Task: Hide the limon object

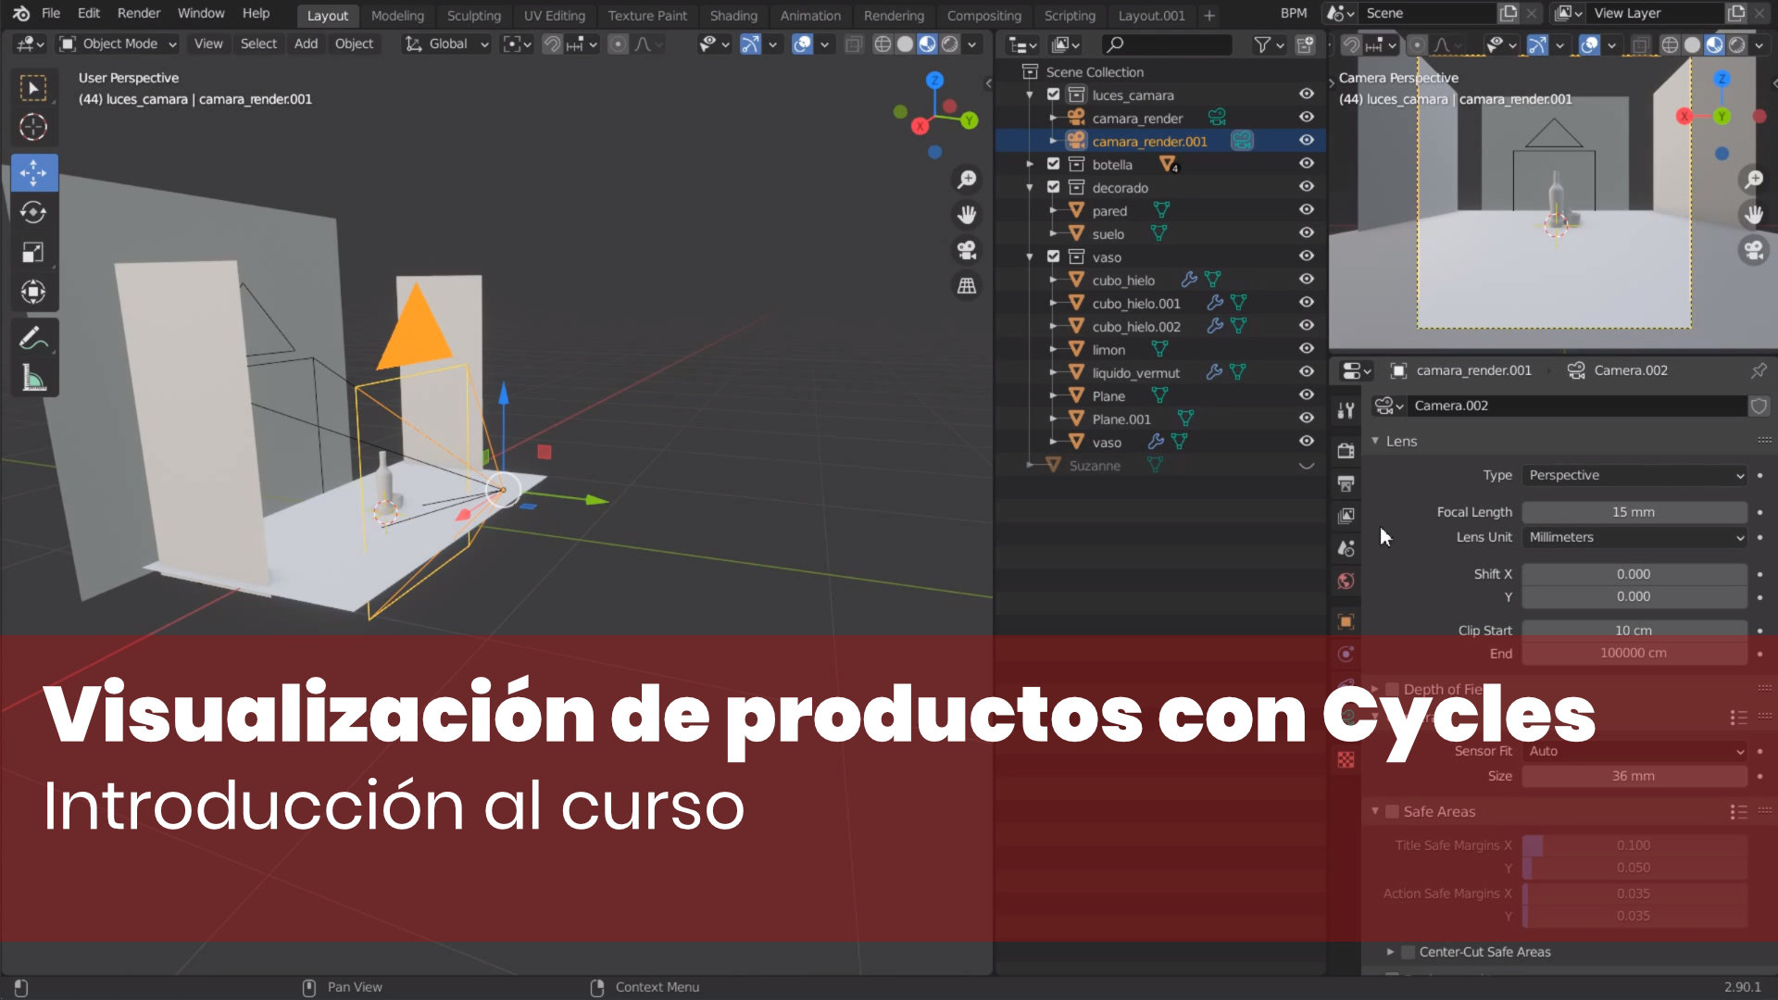Action: [x=1306, y=349]
